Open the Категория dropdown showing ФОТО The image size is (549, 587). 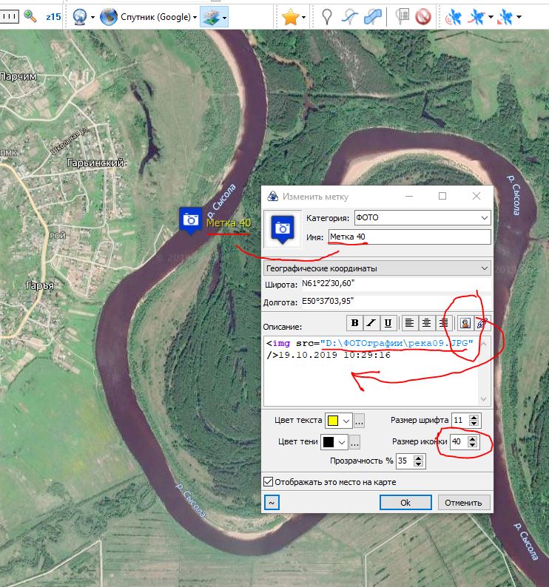[422, 218]
